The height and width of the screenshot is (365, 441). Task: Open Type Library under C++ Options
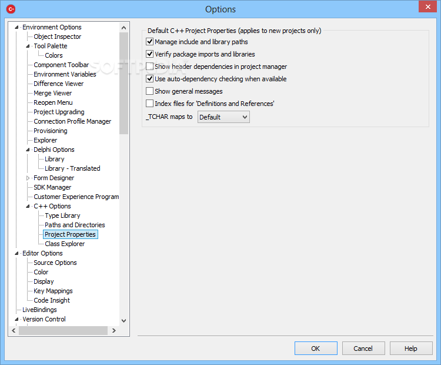click(x=62, y=215)
